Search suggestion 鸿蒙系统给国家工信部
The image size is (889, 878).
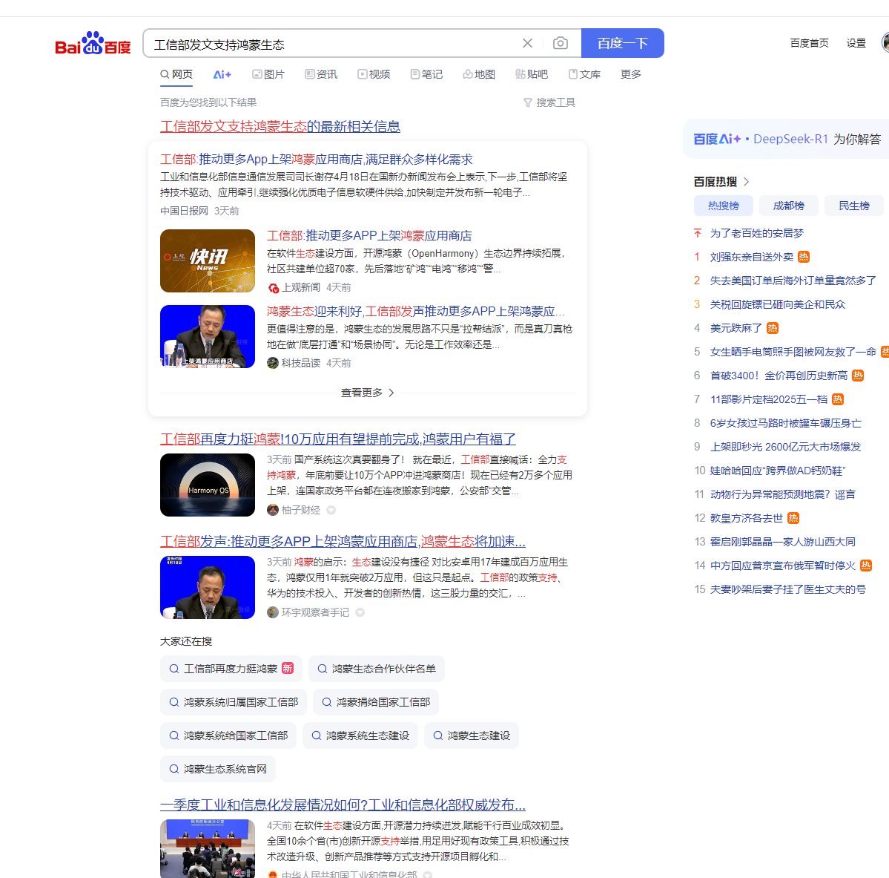coord(228,736)
